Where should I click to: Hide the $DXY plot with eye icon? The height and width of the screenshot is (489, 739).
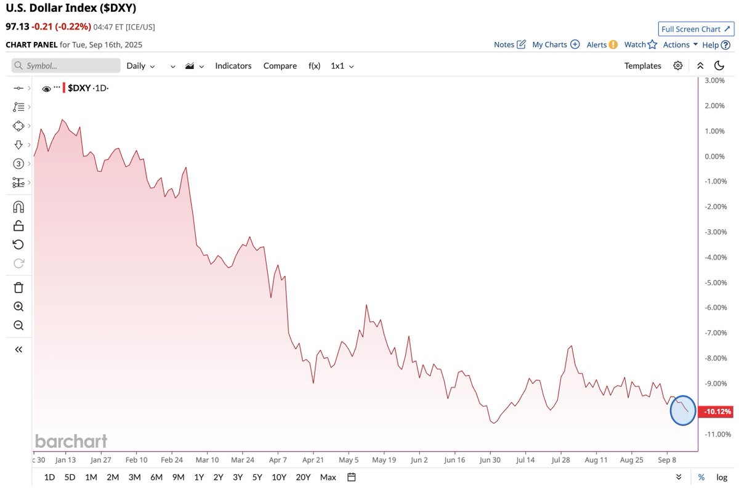46,89
